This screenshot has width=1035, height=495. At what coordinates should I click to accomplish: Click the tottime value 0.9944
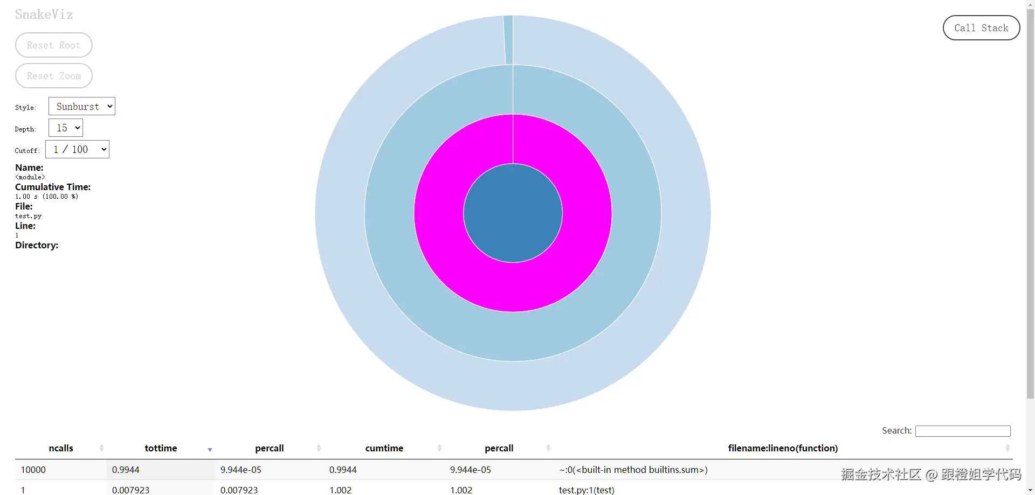click(126, 470)
